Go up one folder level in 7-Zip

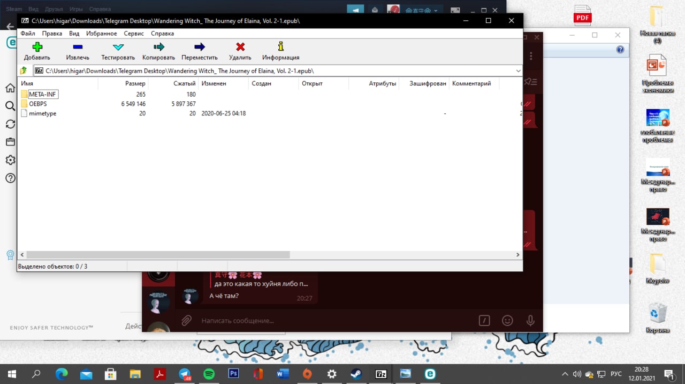tap(24, 70)
